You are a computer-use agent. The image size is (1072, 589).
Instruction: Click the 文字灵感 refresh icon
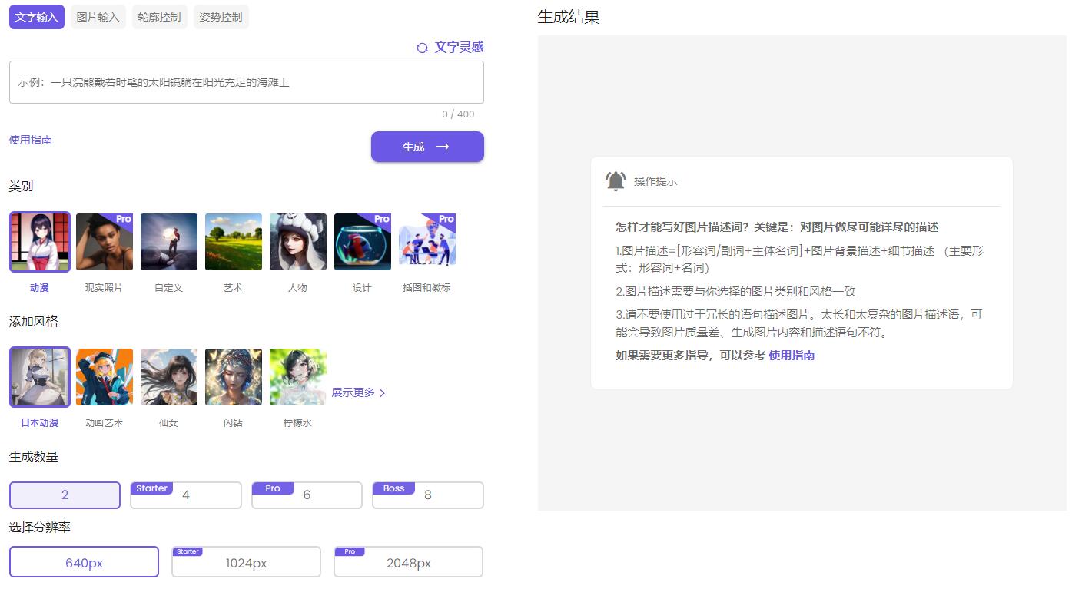(x=422, y=48)
